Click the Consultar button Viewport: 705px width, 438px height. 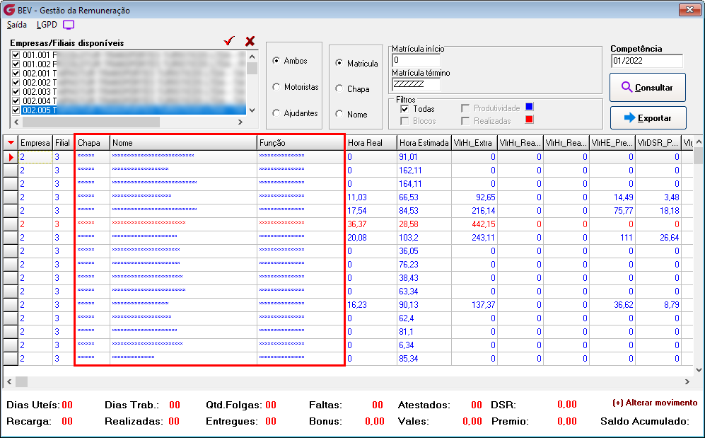click(x=648, y=87)
